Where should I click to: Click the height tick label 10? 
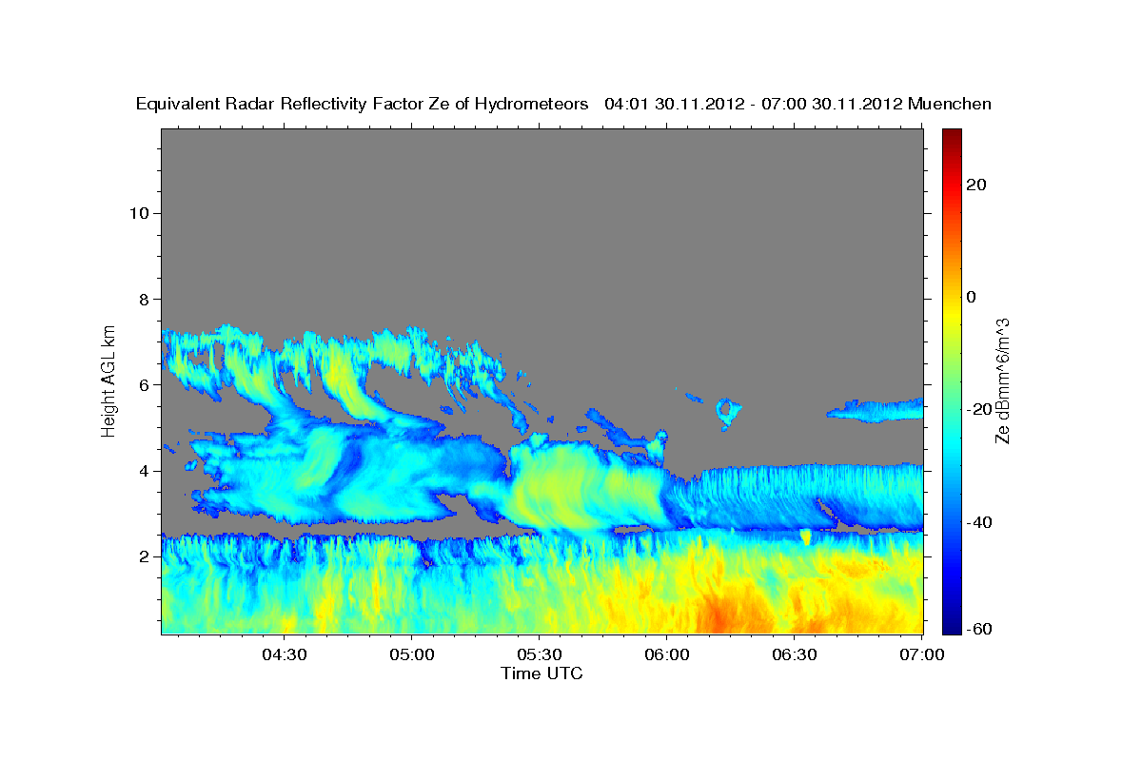(x=139, y=213)
